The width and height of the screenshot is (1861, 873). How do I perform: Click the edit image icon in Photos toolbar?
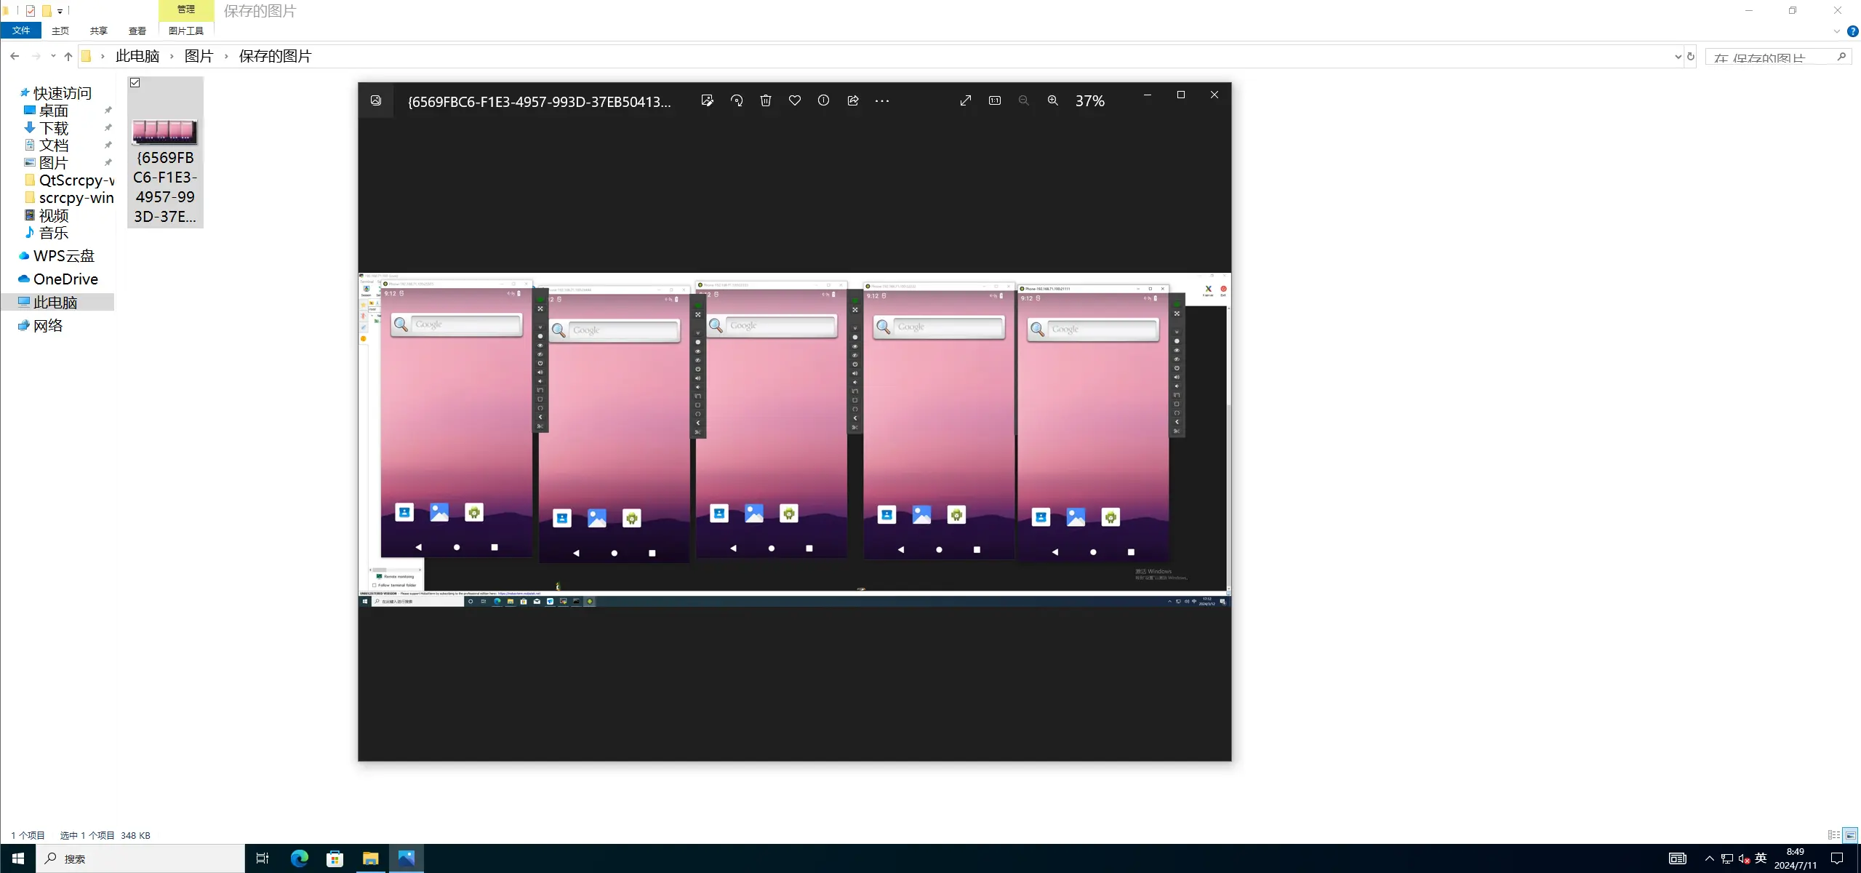(707, 101)
